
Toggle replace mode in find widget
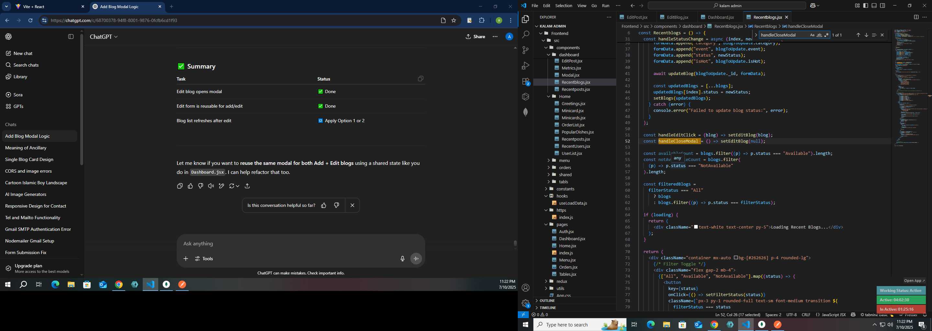[x=756, y=35]
